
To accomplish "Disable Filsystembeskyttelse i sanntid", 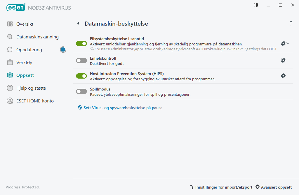I will click(x=81, y=43).
